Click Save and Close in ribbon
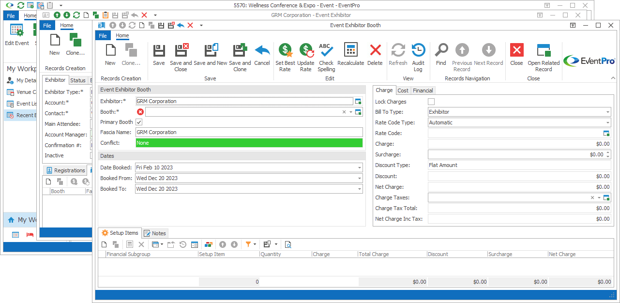The height and width of the screenshot is (303, 620). pos(181,57)
